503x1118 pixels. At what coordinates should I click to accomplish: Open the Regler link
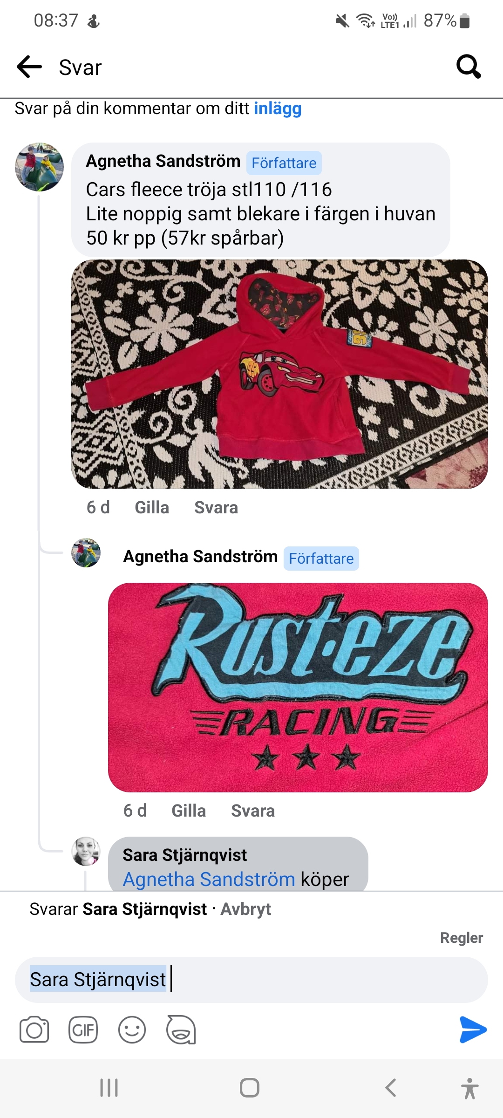tap(462, 938)
